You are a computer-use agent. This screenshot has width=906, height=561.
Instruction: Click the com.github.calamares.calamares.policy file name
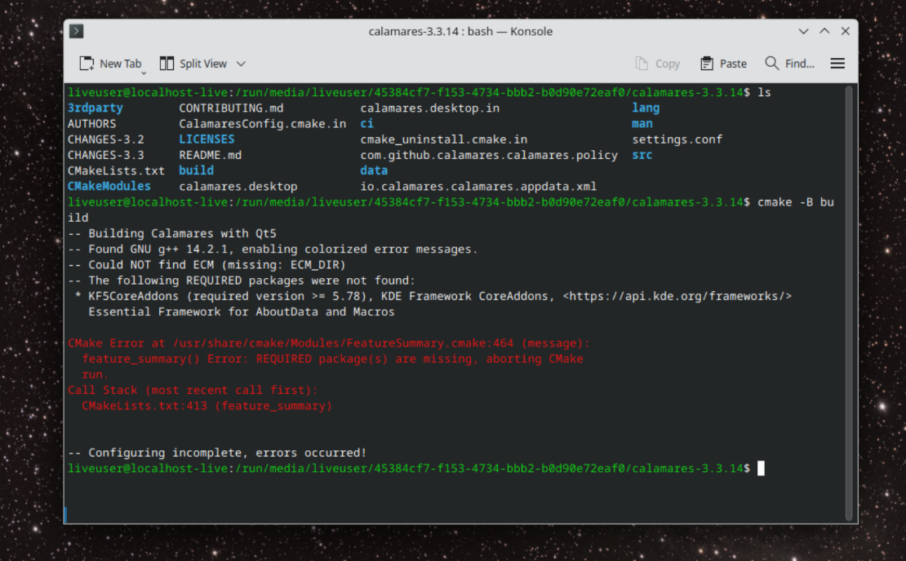click(x=489, y=155)
